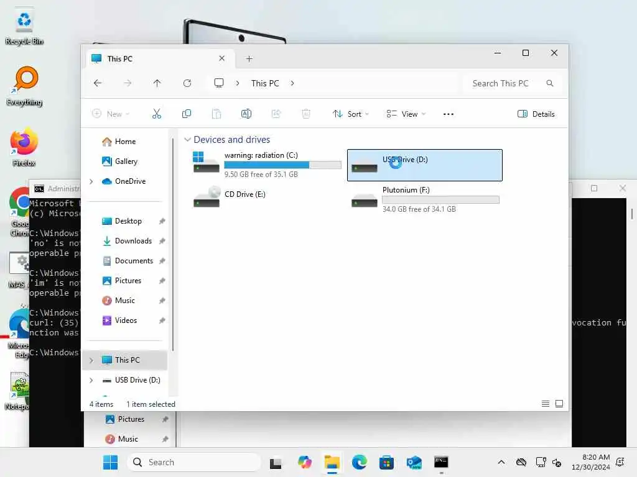Go up one level with up arrow
Image resolution: width=637 pixels, height=477 pixels.
click(157, 83)
